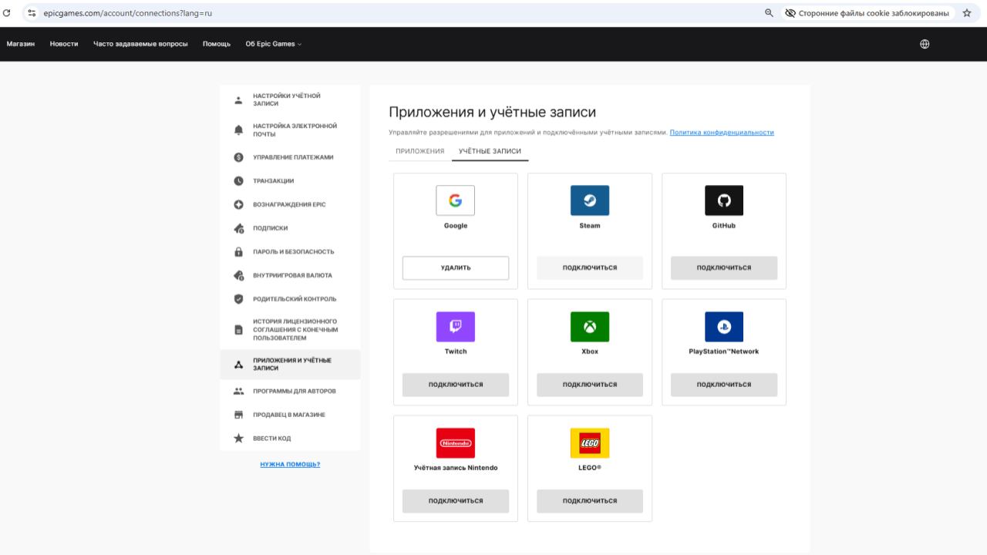The width and height of the screenshot is (987, 555).
Task: Click the creator programs people icon
Action: click(x=238, y=392)
